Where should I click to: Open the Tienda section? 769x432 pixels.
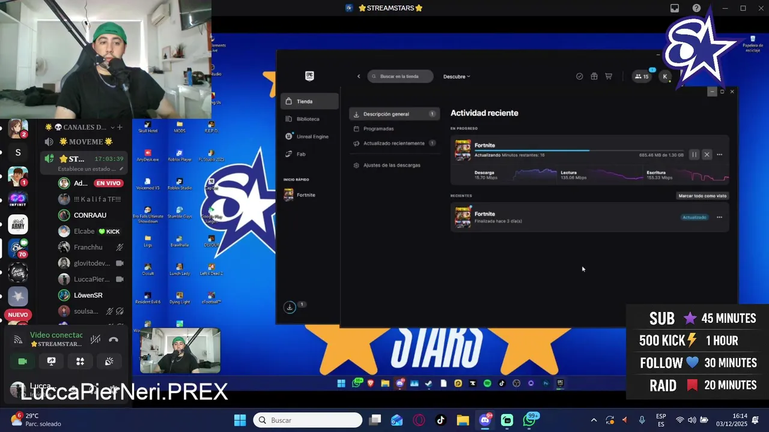tap(309, 101)
